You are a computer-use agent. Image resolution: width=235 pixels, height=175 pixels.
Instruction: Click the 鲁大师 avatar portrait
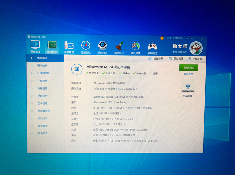coord(196,48)
